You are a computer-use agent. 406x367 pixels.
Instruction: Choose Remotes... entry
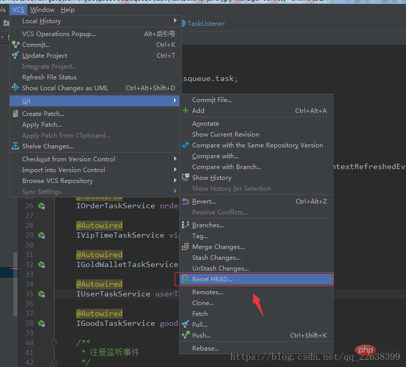[256, 292]
